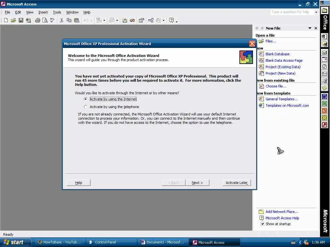Click the Spelling ABC check icon
This screenshot has width=330, height=247.
tap(52, 20)
